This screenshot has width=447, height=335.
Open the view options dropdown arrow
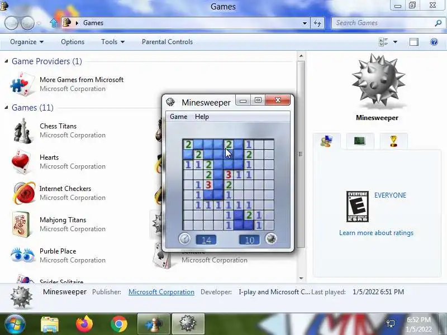click(x=395, y=42)
